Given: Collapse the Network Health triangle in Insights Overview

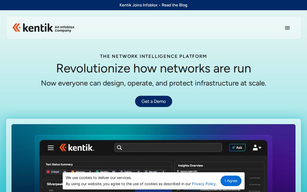Looking at the screenshot, I should (178, 171).
